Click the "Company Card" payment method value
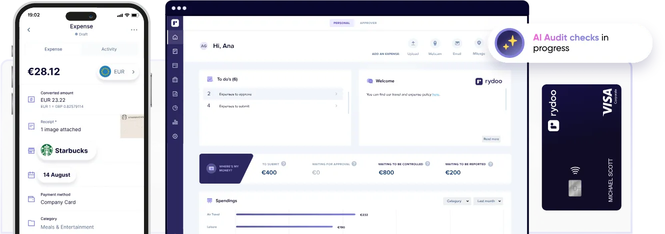 coord(58,202)
